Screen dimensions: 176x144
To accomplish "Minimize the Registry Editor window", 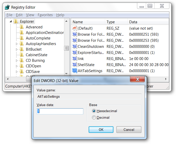I will (142, 6).
